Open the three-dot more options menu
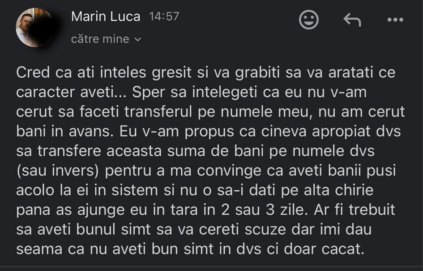423x271 pixels. (x=395, y=20)
